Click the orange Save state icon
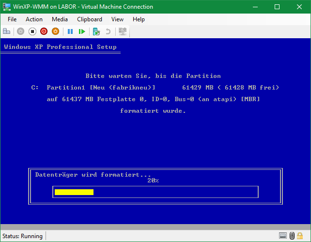 (55, 31)
